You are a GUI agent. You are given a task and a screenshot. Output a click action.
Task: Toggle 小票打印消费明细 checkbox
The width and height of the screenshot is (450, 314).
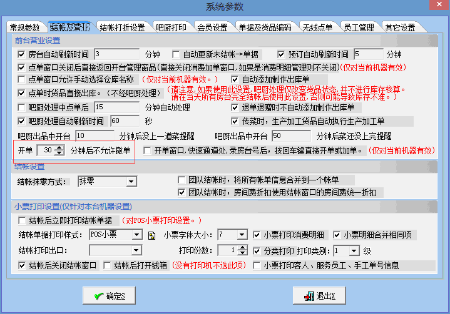tap(257, 235)
